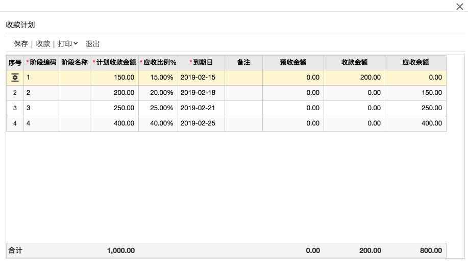Click the 备注 cell in row 3

click(x=243, y=108)
